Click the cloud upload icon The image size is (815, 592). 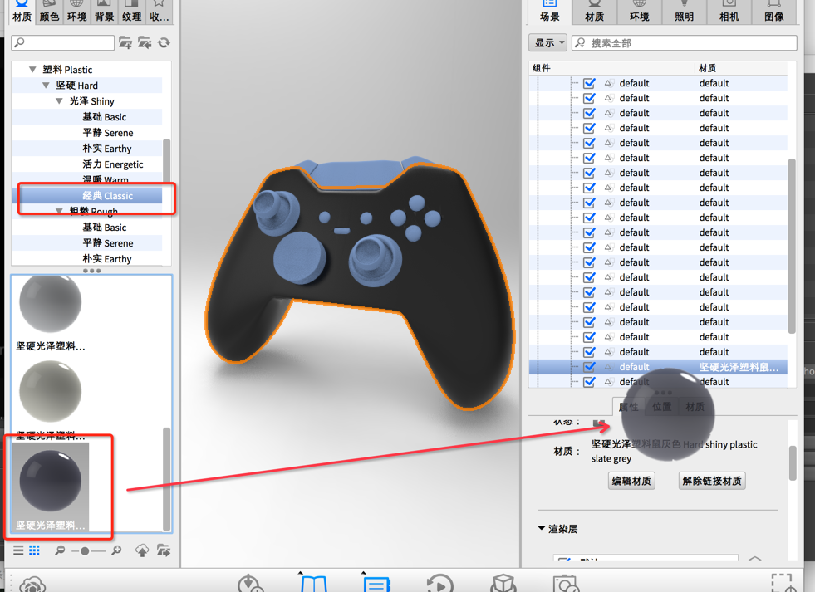[142, 550]
